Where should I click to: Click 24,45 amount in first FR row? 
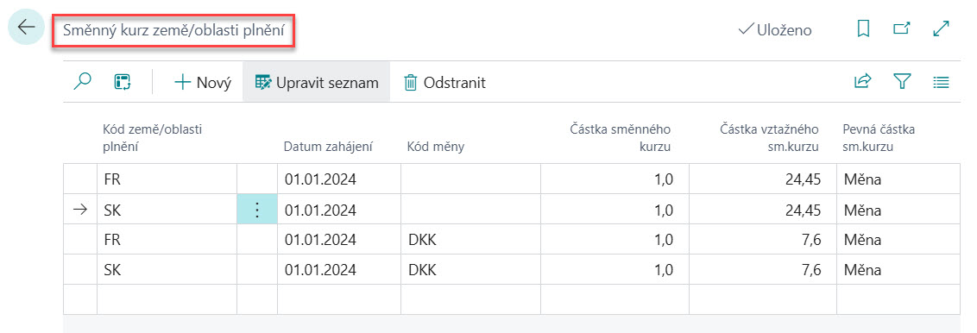click(x=763, y=179)
